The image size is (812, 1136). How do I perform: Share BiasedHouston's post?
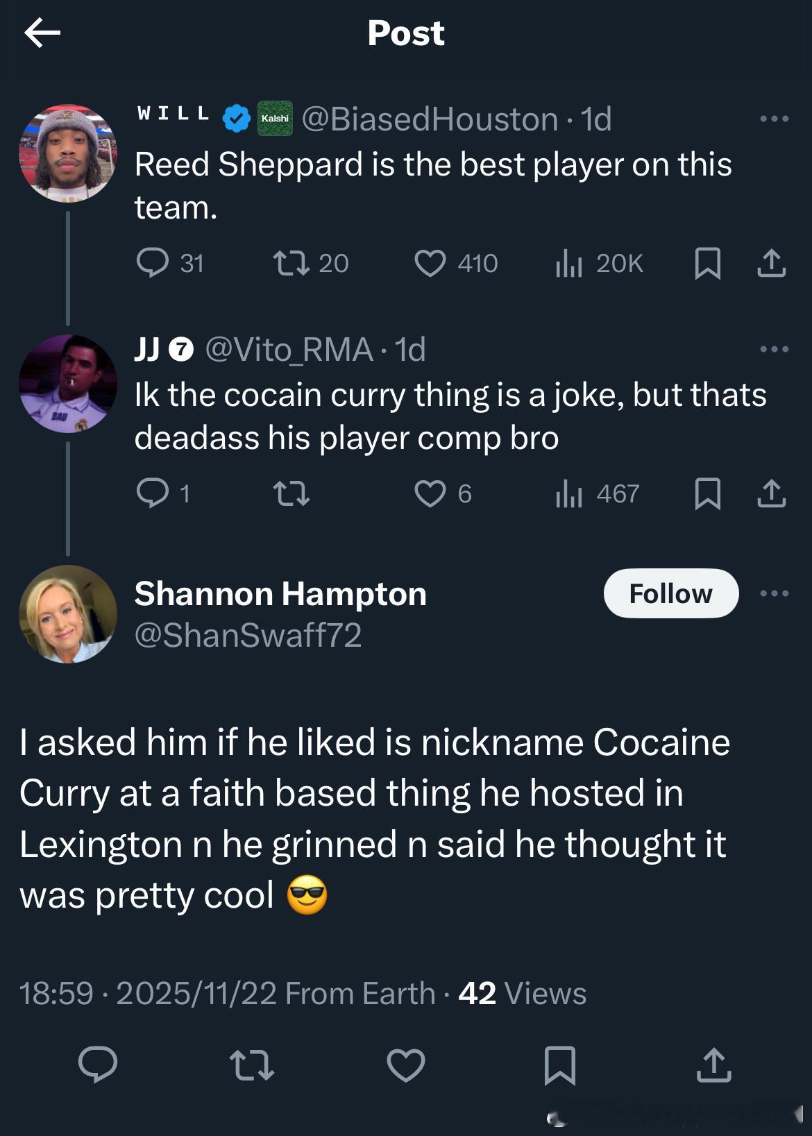(x=771, y=263)
